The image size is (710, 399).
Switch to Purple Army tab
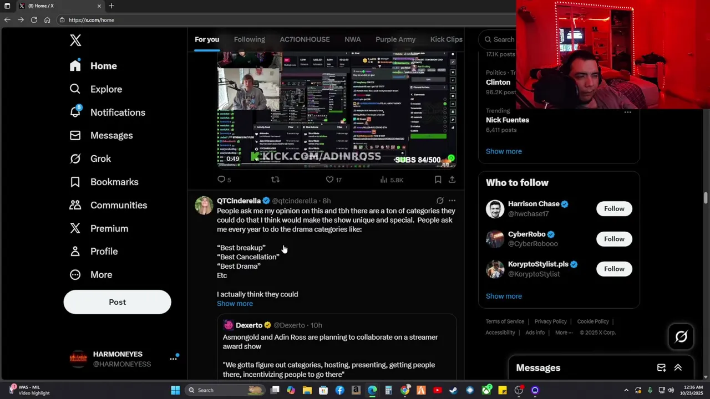(395, 39)
